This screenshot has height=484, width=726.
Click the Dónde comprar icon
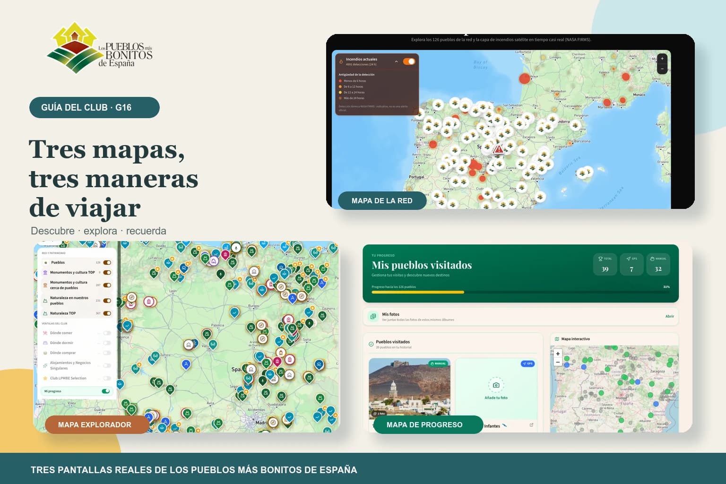coord(45,353)
